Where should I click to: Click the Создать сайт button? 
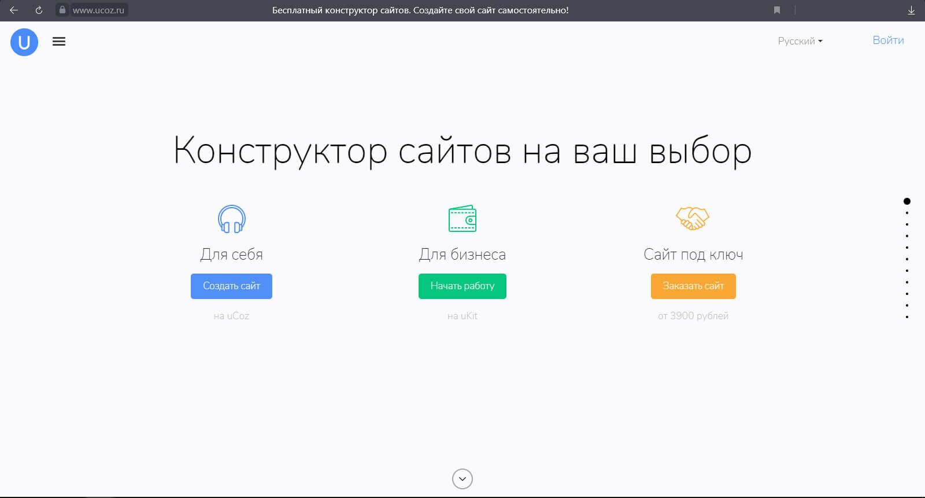(x=231, y=286)
